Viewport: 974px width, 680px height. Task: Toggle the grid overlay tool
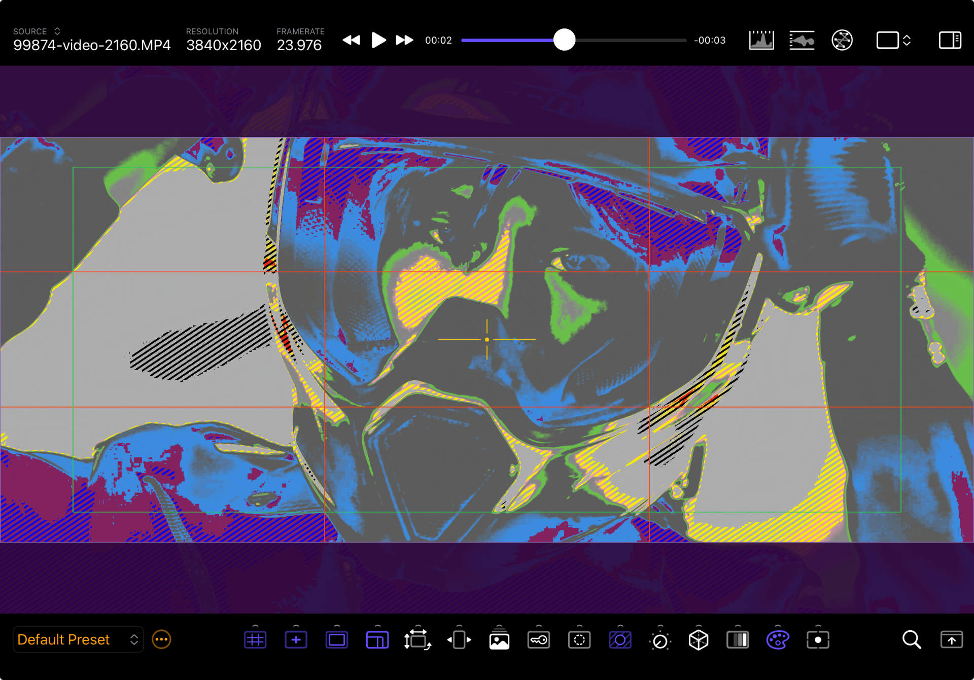(255, 640)
